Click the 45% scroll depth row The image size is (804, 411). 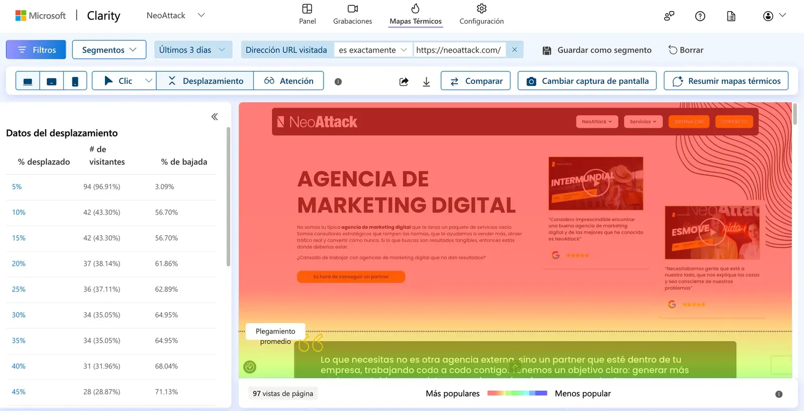111,392
